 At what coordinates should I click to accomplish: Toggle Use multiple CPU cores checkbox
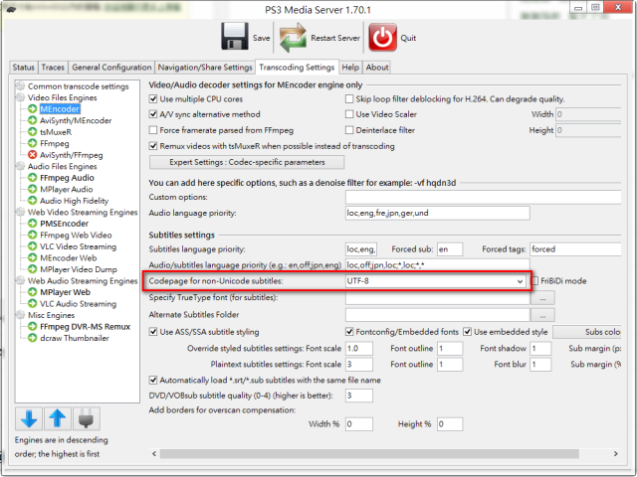coord(153,98)
